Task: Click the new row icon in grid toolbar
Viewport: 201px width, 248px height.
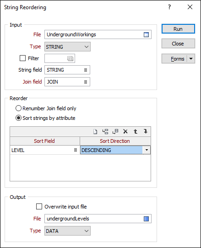Action: (95, 132)
